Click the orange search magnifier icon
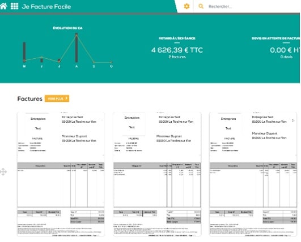Image resolution: width=301 pixels, height=242 pixels. (x=201, y=6)
